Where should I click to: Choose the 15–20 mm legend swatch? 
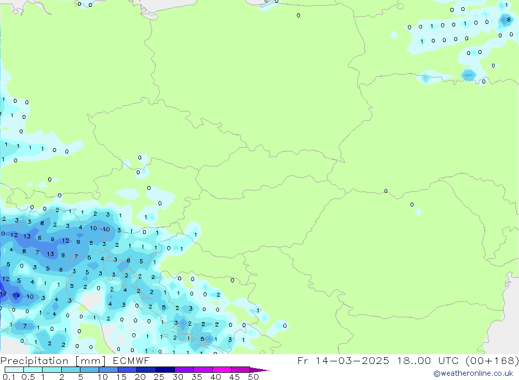coord(128,370)
